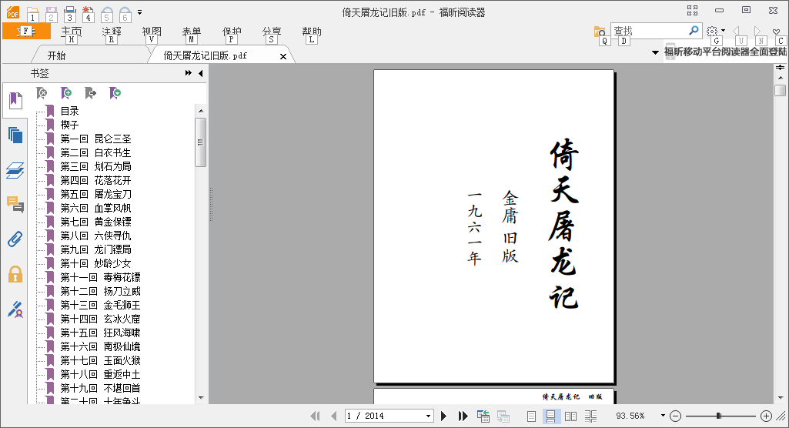Toggle continuous page view mode
Screen dimensions: 789x428
(x=551, y=416)
